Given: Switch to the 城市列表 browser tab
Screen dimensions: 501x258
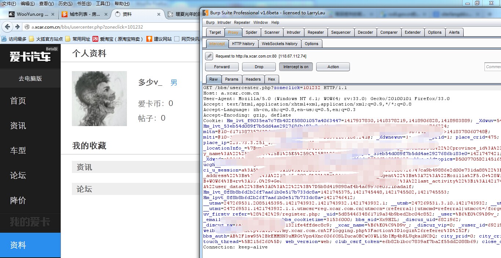Looking at the screenshot, I should 84,14.
